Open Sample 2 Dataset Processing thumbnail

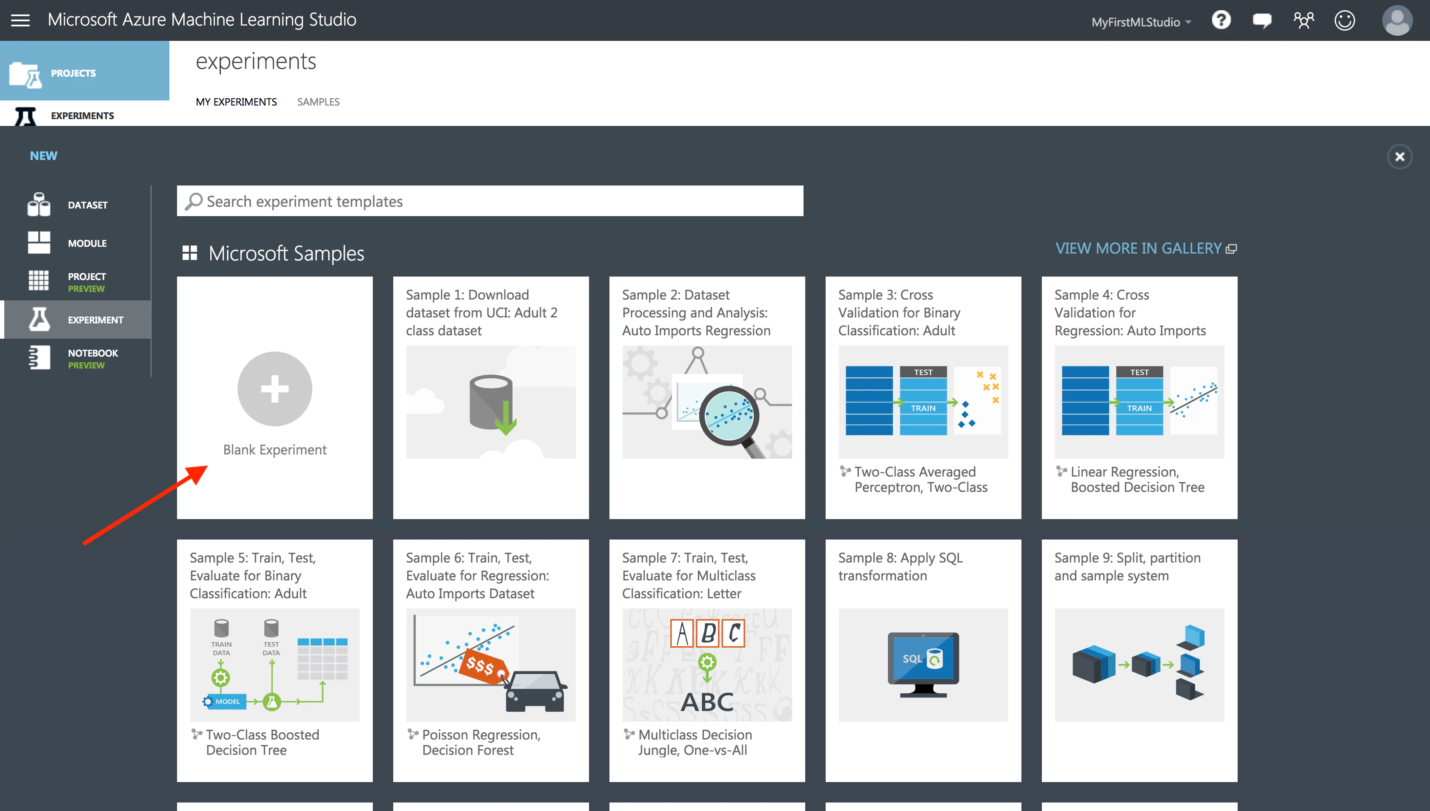(706, 402)
